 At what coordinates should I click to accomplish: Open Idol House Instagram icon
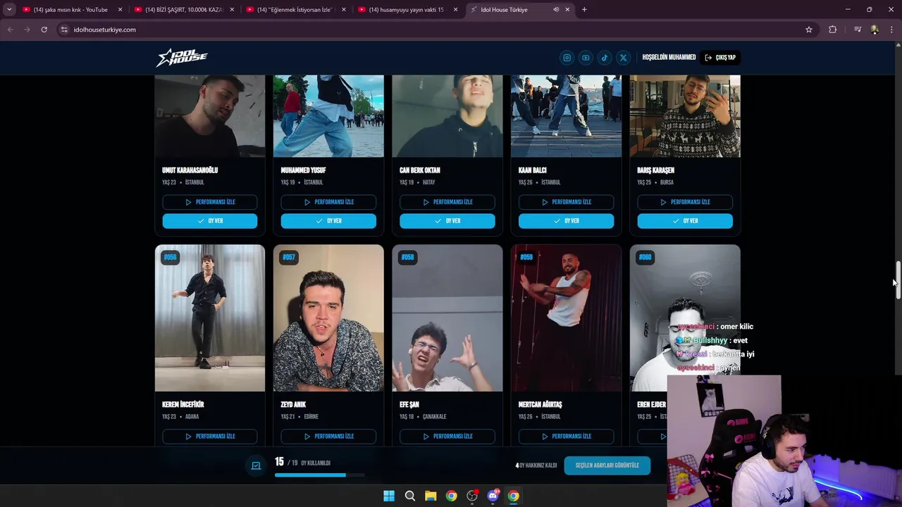(x=567, y=58)
